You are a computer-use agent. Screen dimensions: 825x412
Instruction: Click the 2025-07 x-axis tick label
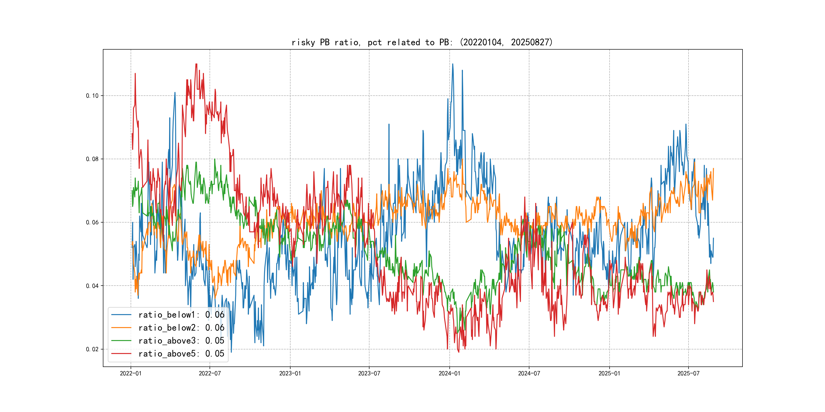[x=688, y=373]
